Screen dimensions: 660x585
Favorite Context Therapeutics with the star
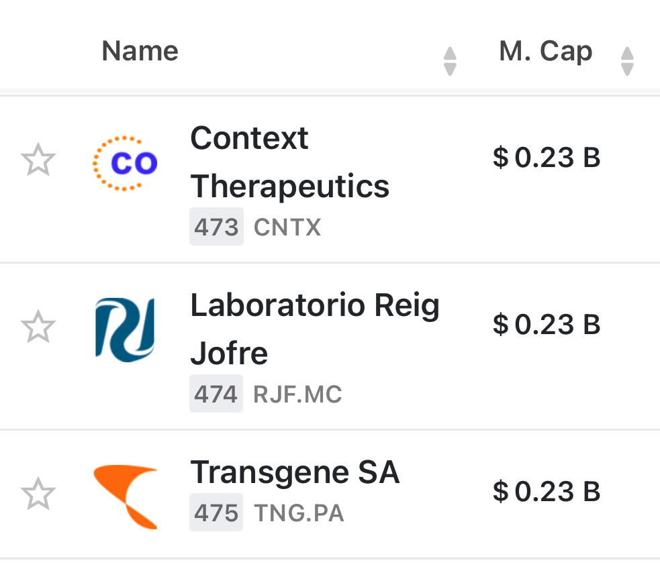tap(38, 161)
